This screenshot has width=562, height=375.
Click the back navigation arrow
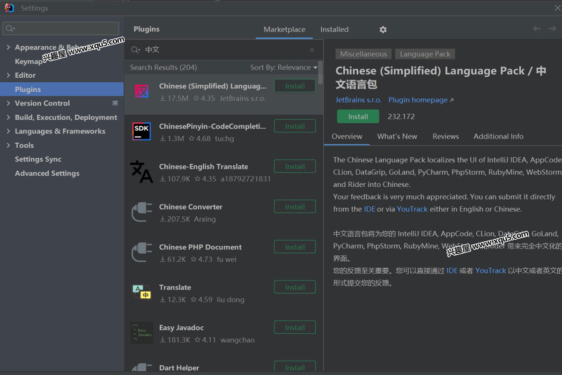[x=537, y=29]
